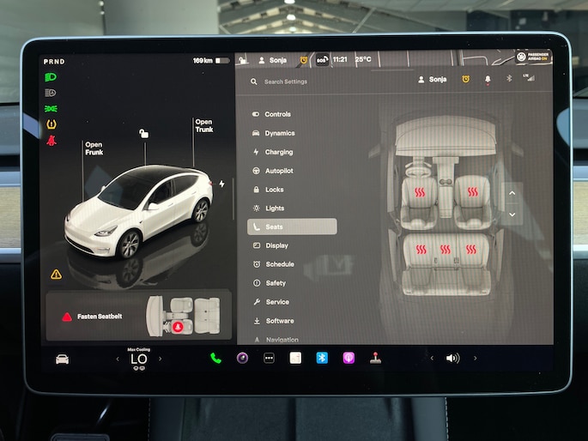Raise volume with right chevron
Screen dimensions: 588x441
point(476,358)
